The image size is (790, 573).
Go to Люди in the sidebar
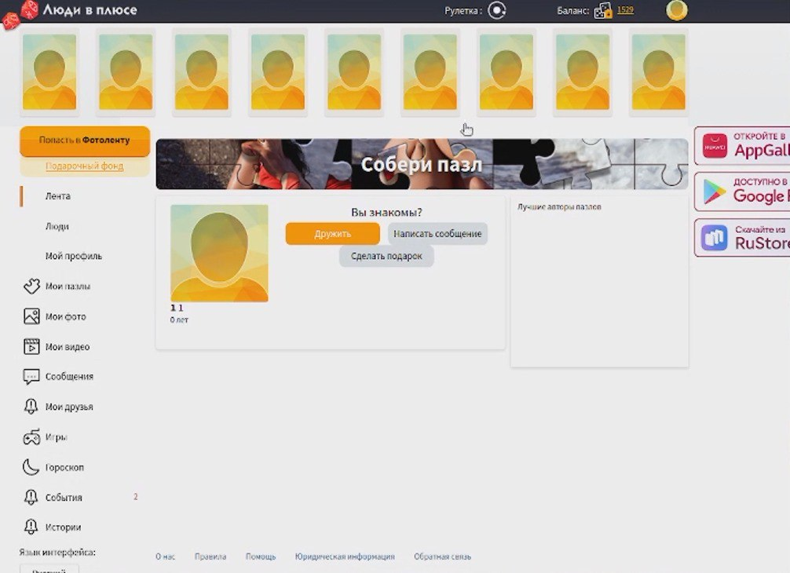pos(57,227)
